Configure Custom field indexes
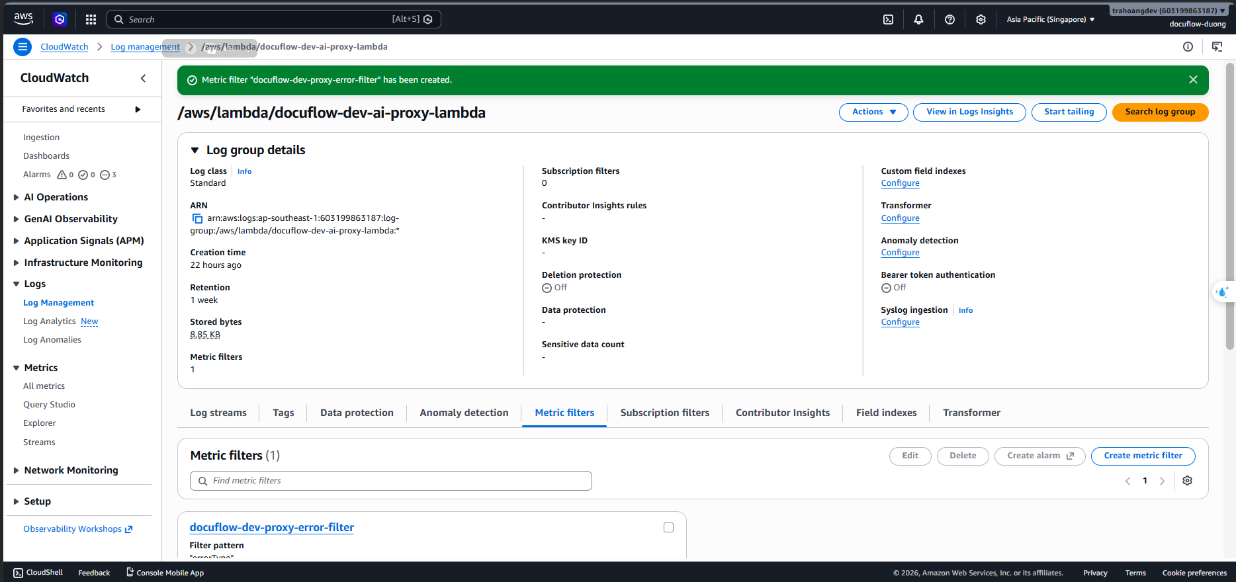 pyautogui.click(x=900, y=183)
